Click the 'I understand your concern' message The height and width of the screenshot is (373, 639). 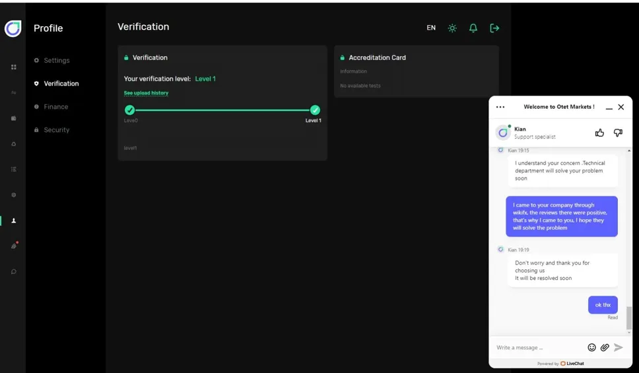point(562,171)
